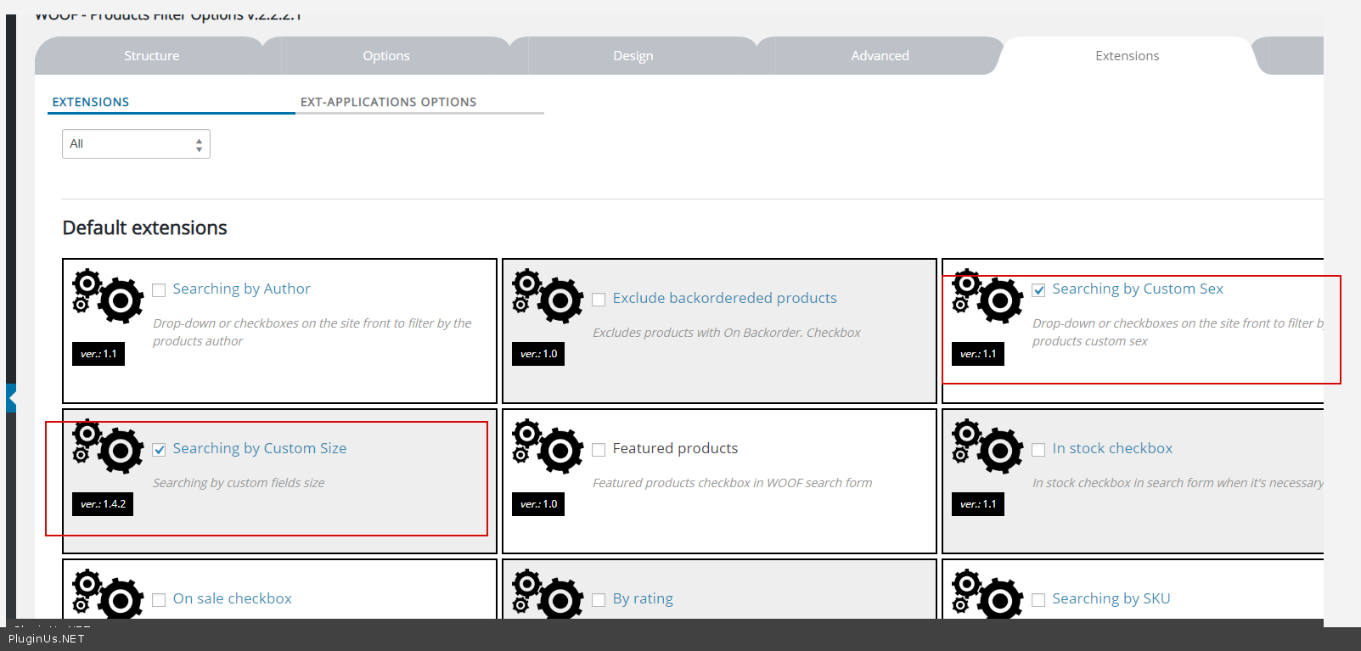The height and width of the screenshot is (651, 1361).
Task: Click gear icon of Exclude backordereded products
Action: click(x=548, y=296)
